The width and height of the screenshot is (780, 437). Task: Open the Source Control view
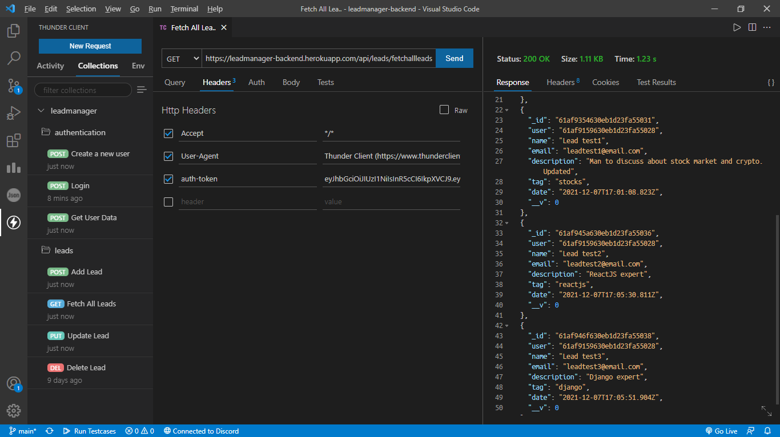point(14,86)
